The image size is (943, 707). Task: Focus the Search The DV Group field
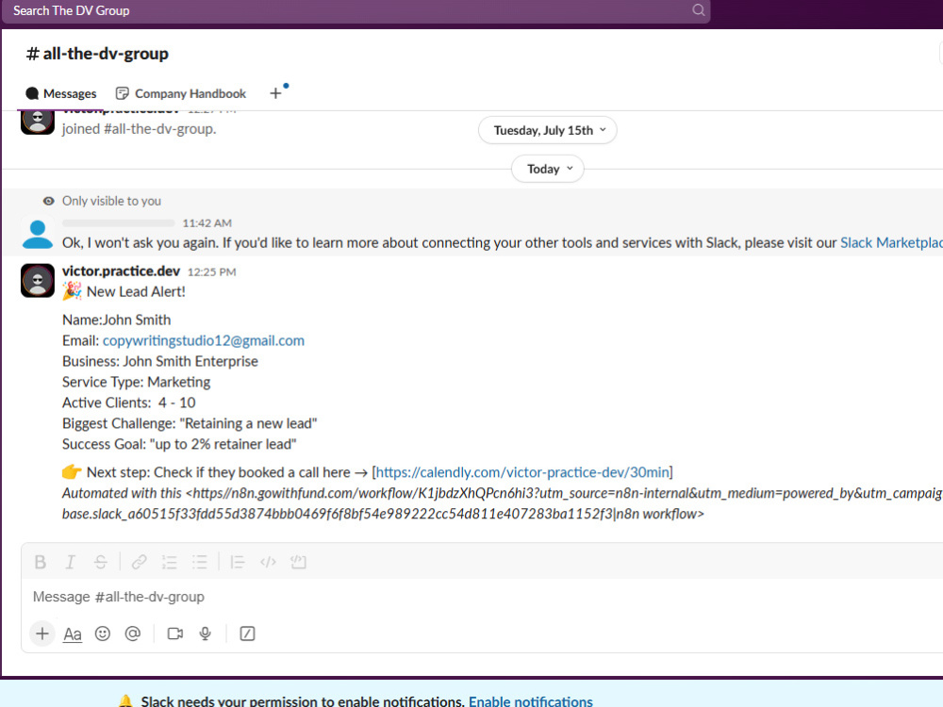point(356,10)
